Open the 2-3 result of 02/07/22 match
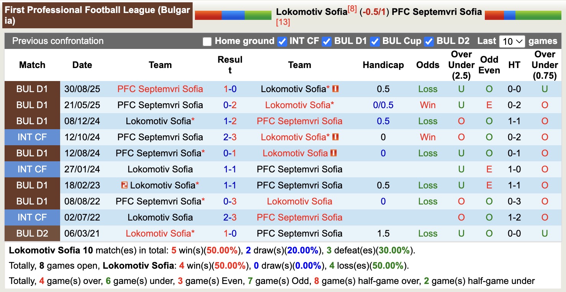This screenshot has width=566, height=292. [x=230, y=217]
